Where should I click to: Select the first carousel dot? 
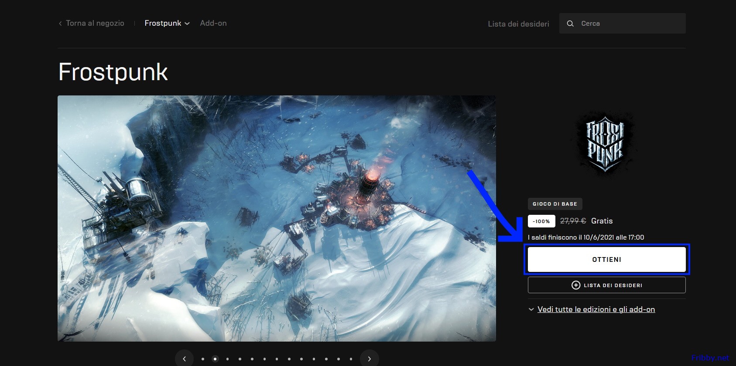coord(203,359)
